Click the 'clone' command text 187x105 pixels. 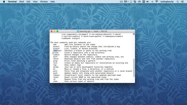click(56, 52)
